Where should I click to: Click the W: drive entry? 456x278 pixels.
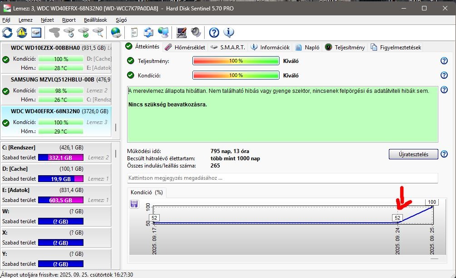tap(56, 216)
